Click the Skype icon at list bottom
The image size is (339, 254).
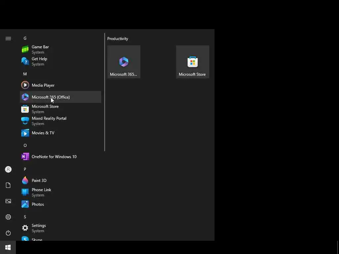click(25, 239)
